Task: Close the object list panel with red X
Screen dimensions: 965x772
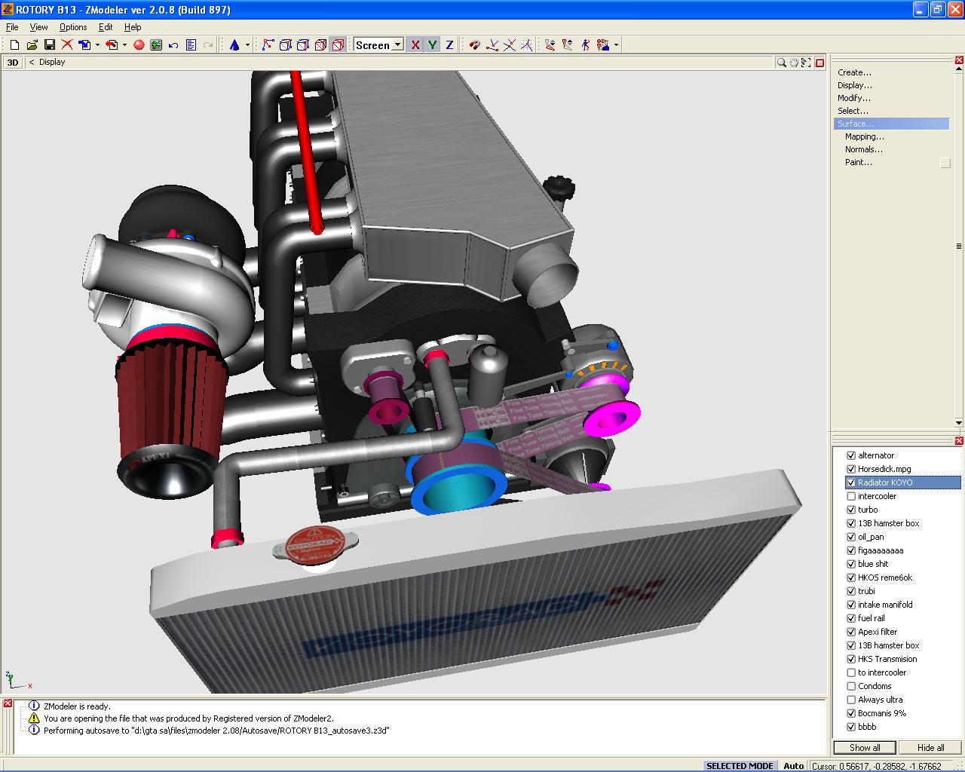Action: click(x=959, y=441)
